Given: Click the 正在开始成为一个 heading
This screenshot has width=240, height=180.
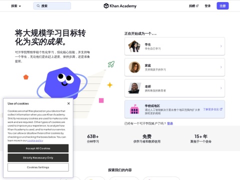Looking at the screenshot, I should click(140, 33).
